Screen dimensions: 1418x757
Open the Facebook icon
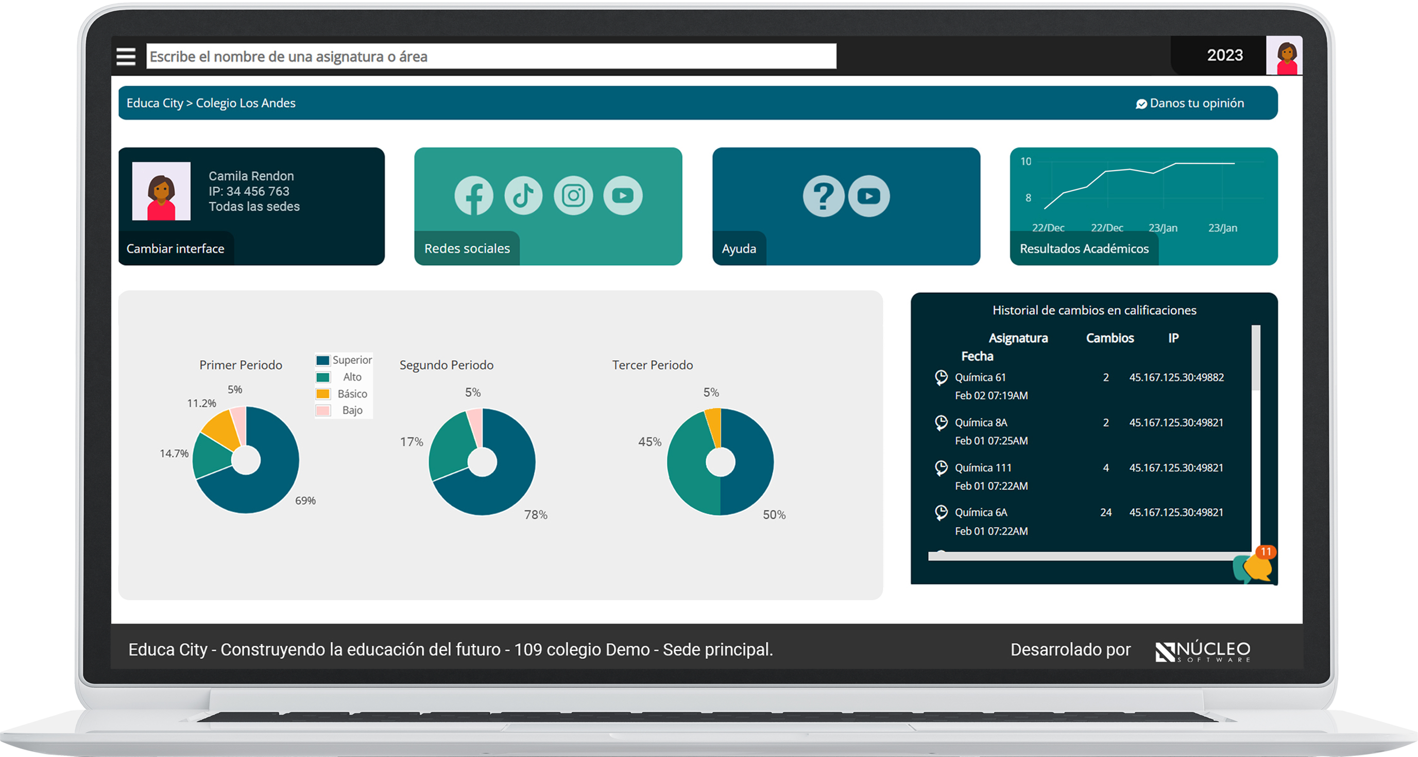tap(473, 195)
